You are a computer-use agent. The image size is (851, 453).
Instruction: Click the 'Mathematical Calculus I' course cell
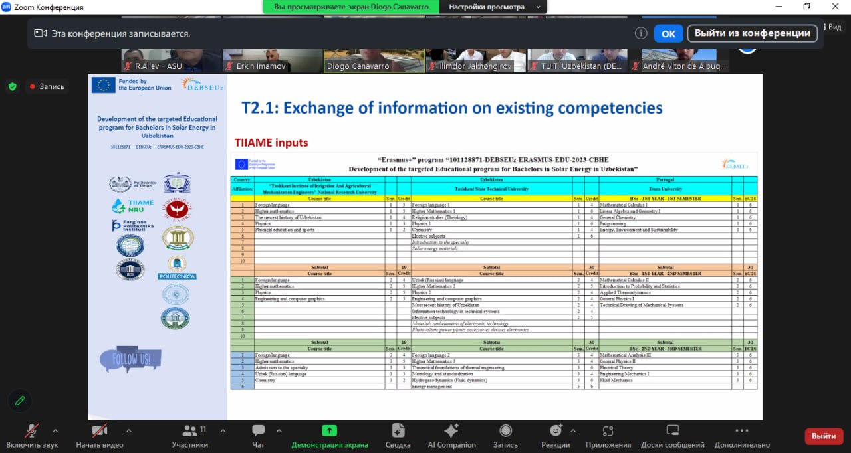click(x=665, y=205)
